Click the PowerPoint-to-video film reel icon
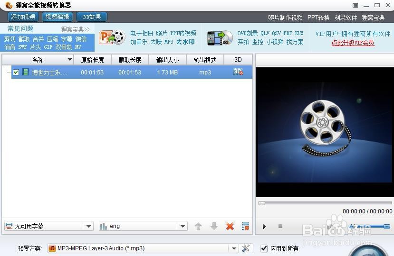 click(112, 37)
